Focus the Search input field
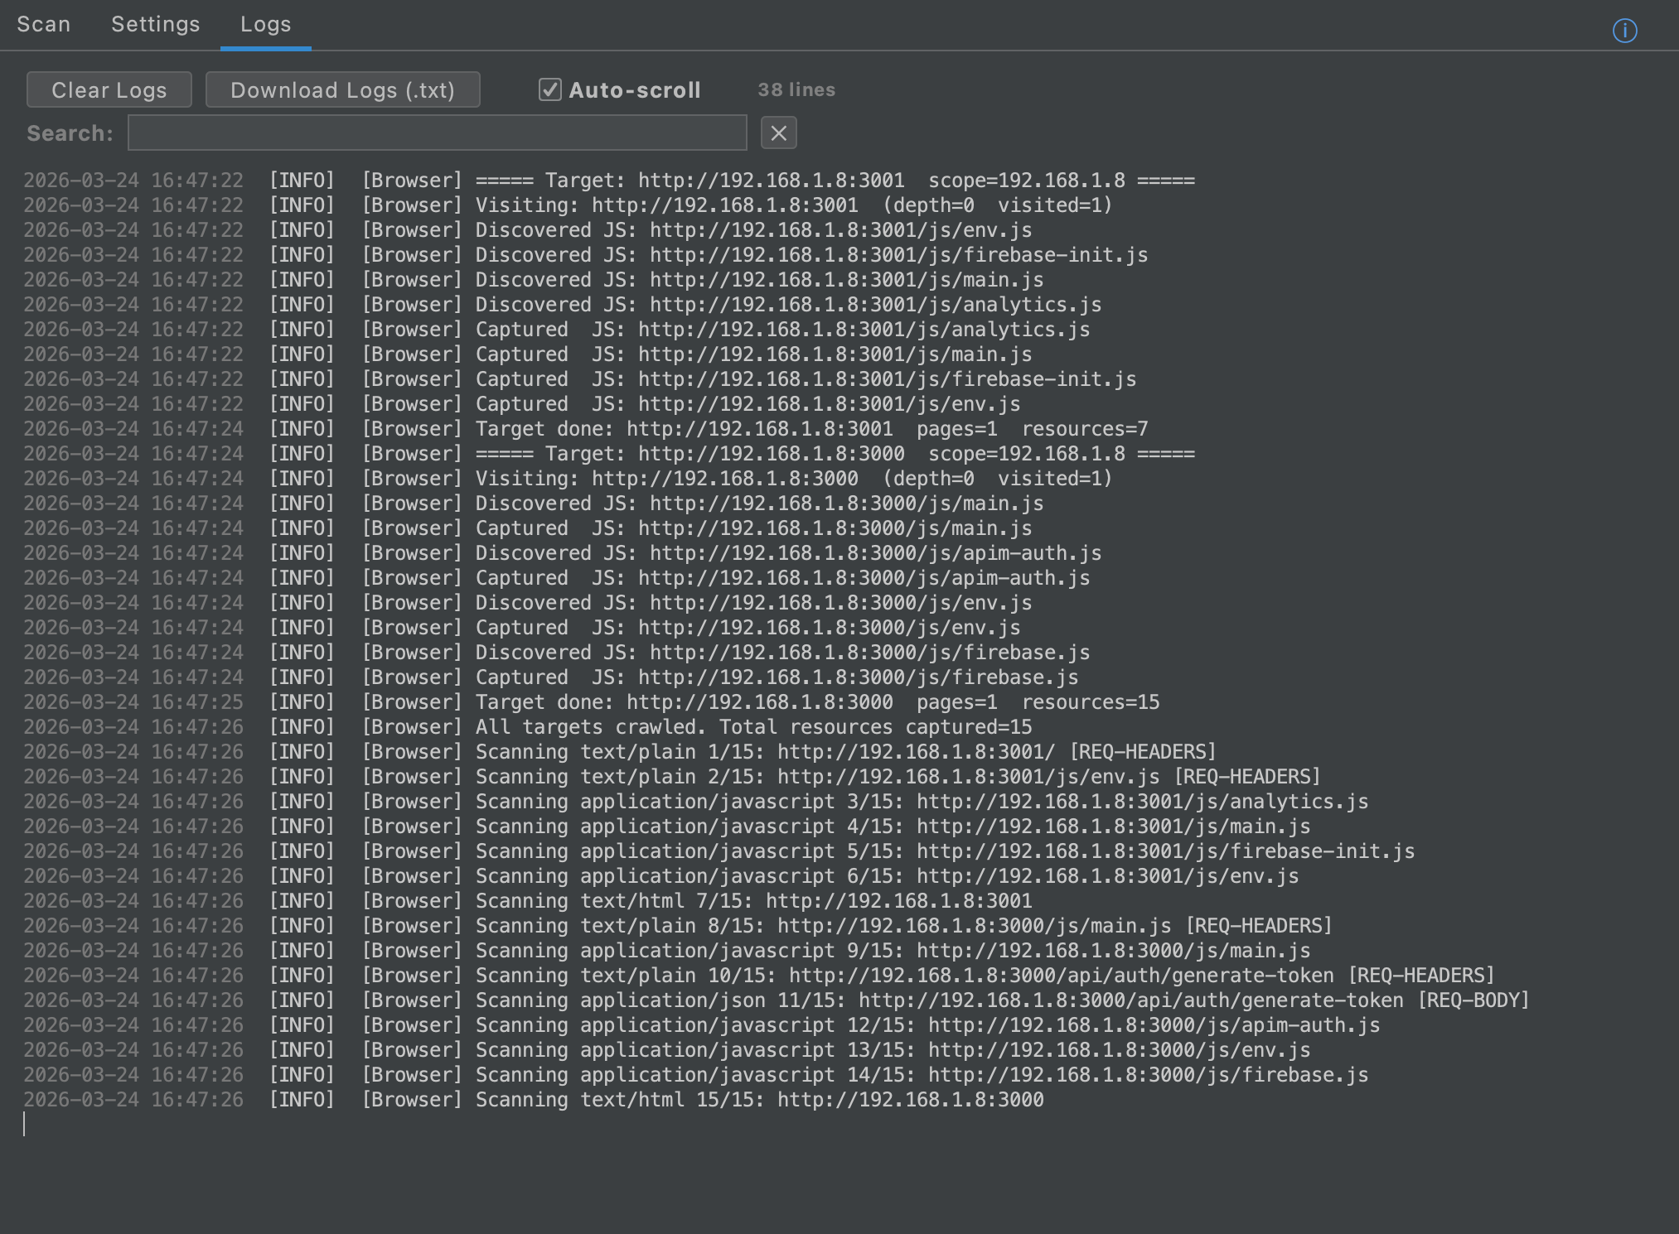1679x1234 pixels. 438,133
